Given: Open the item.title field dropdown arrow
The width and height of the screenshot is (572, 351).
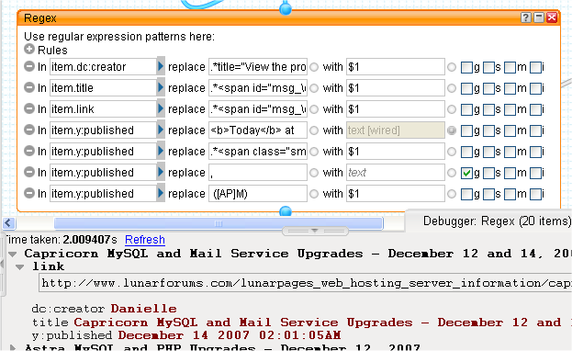Looking at the screenshot, I should [x=161, y=87].
